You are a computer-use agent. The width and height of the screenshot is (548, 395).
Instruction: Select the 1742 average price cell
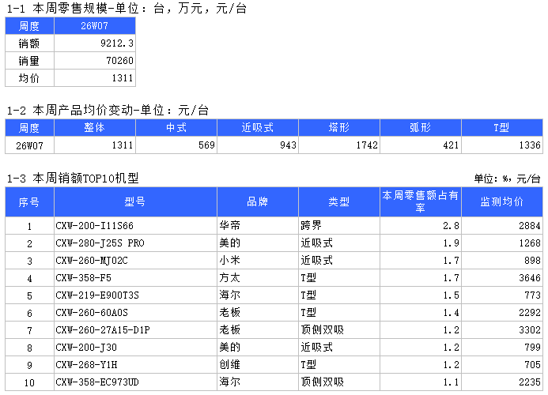point(338,145)
